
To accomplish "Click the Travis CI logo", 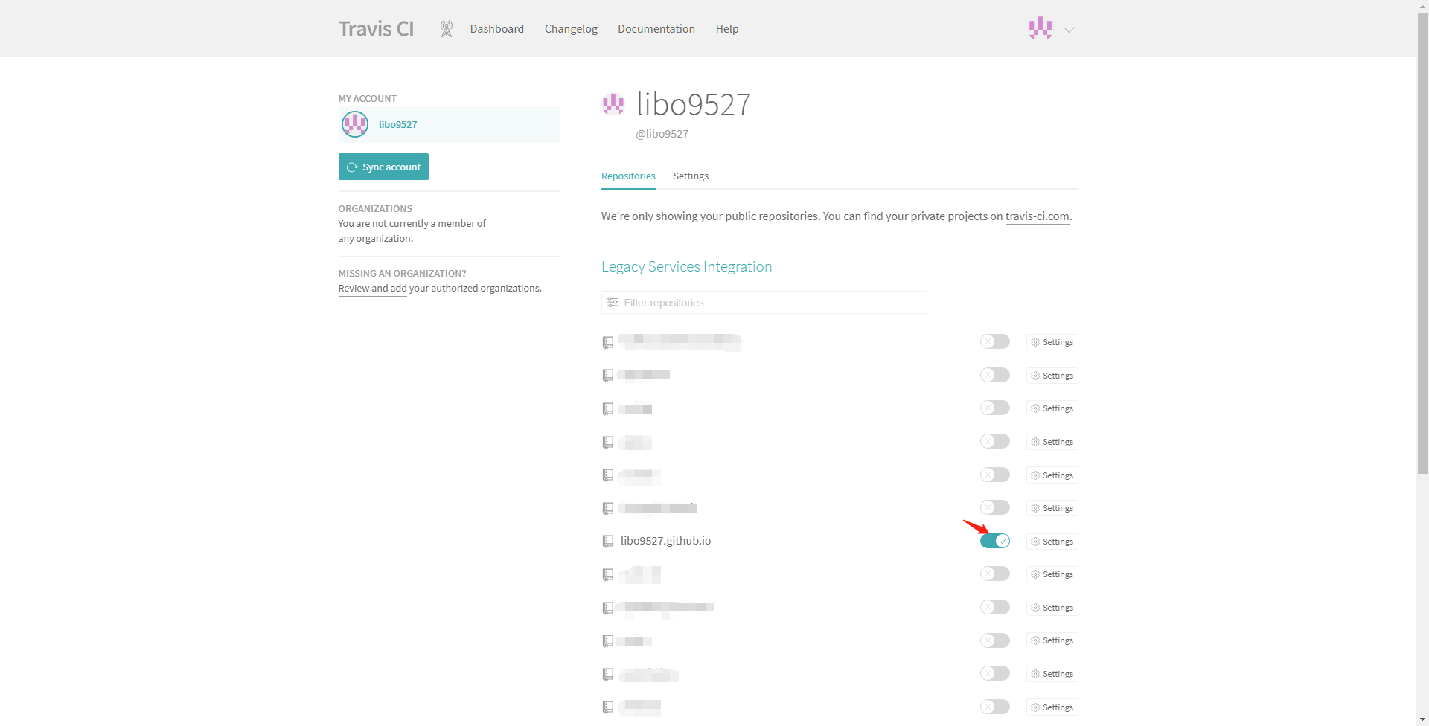I will tap(376, 29).
